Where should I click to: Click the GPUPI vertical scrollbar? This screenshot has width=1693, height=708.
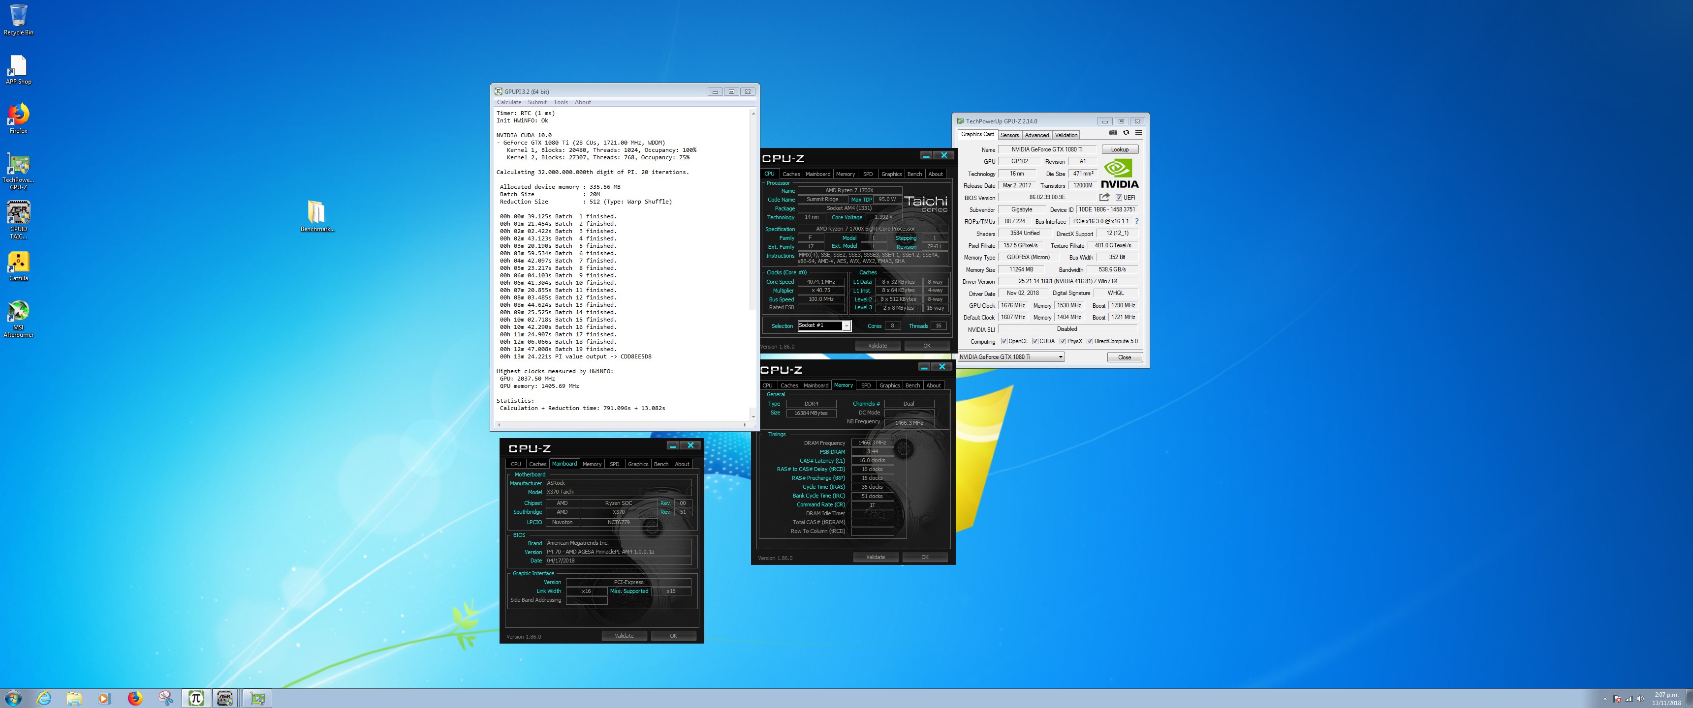point(753,264)
